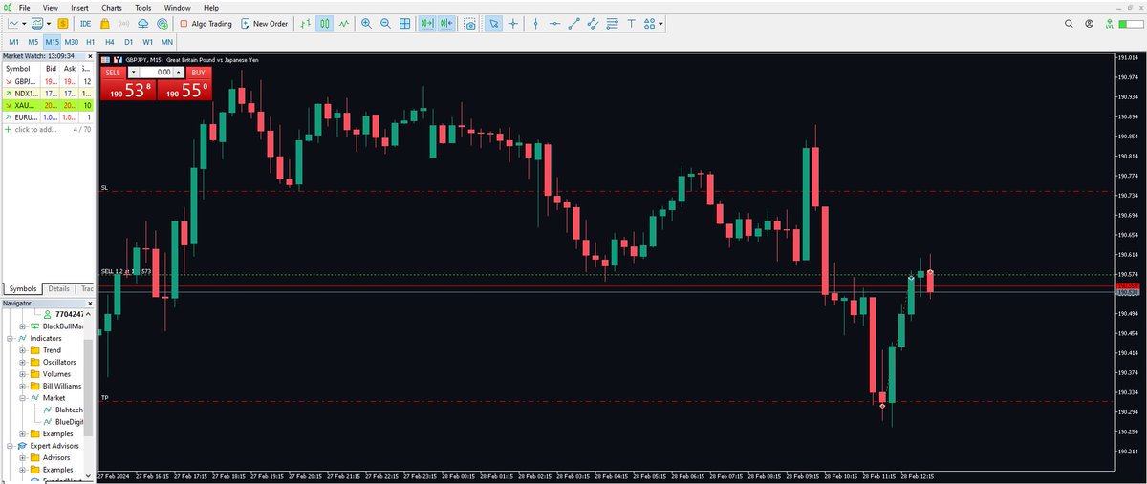
Task: Take a chart screenshot with camera icon
Action: [469, 23]
